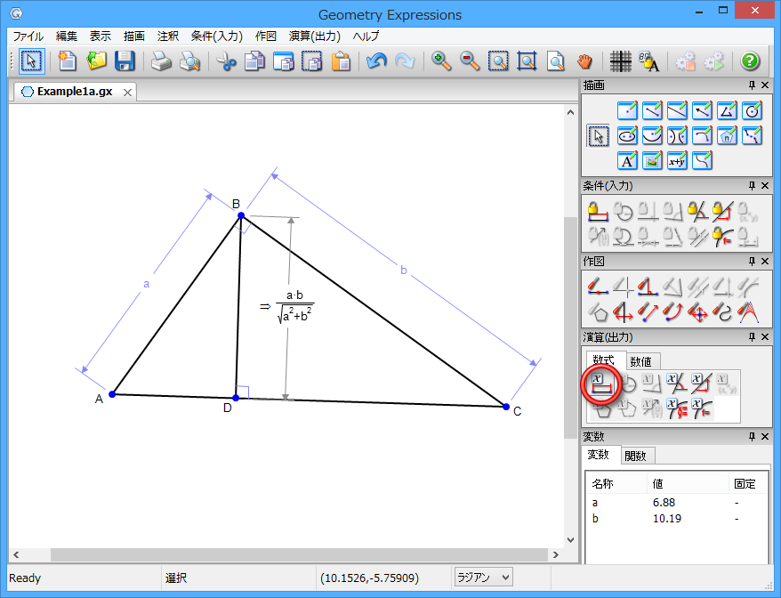Choose the Draw Text tool

click(627, 161)
